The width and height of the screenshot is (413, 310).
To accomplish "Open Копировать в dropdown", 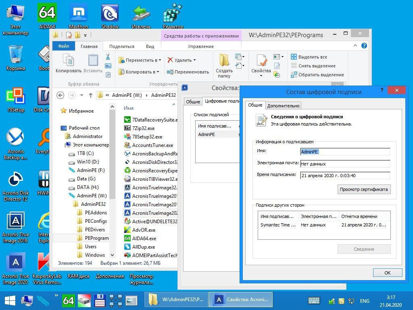I will tap(139, 72).
